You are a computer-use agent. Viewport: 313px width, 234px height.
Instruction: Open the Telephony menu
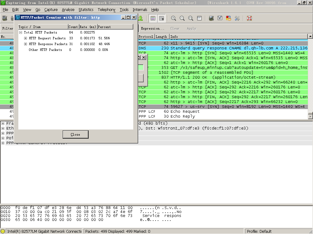click(106, 9)
